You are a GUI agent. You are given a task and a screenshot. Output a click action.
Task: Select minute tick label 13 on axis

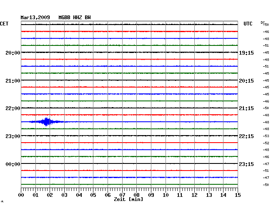coord(209,195)
